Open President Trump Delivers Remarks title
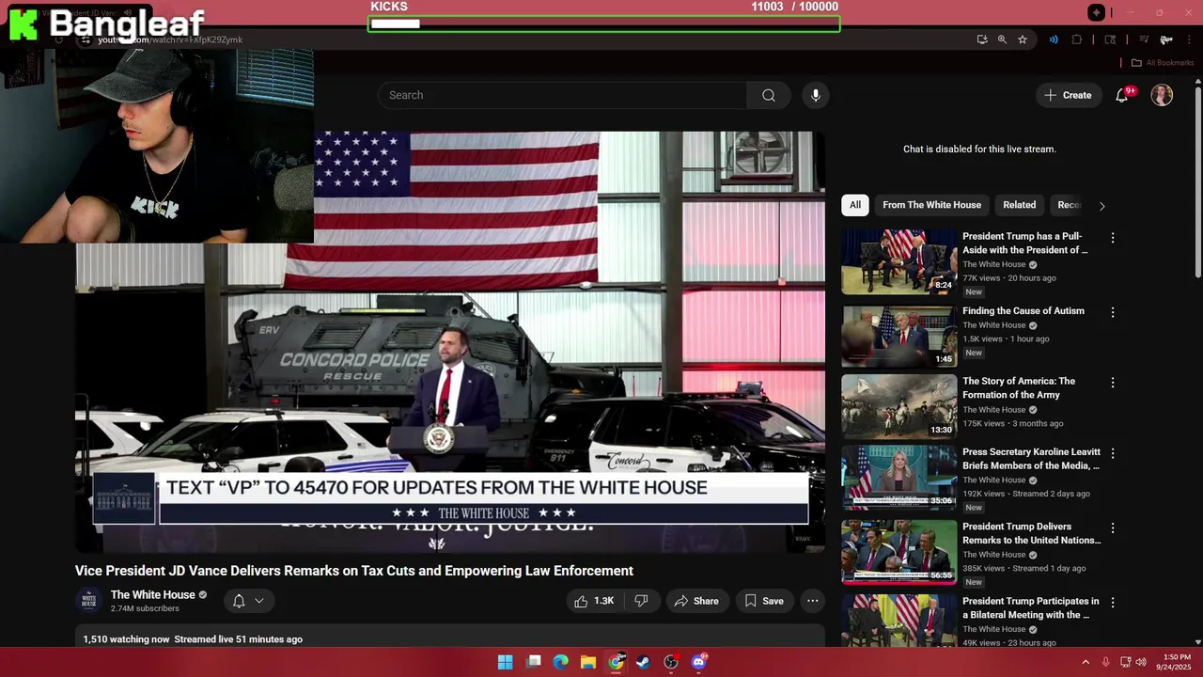The width and height of the screenshot is (1203, 677). [x=1031, y=533]
